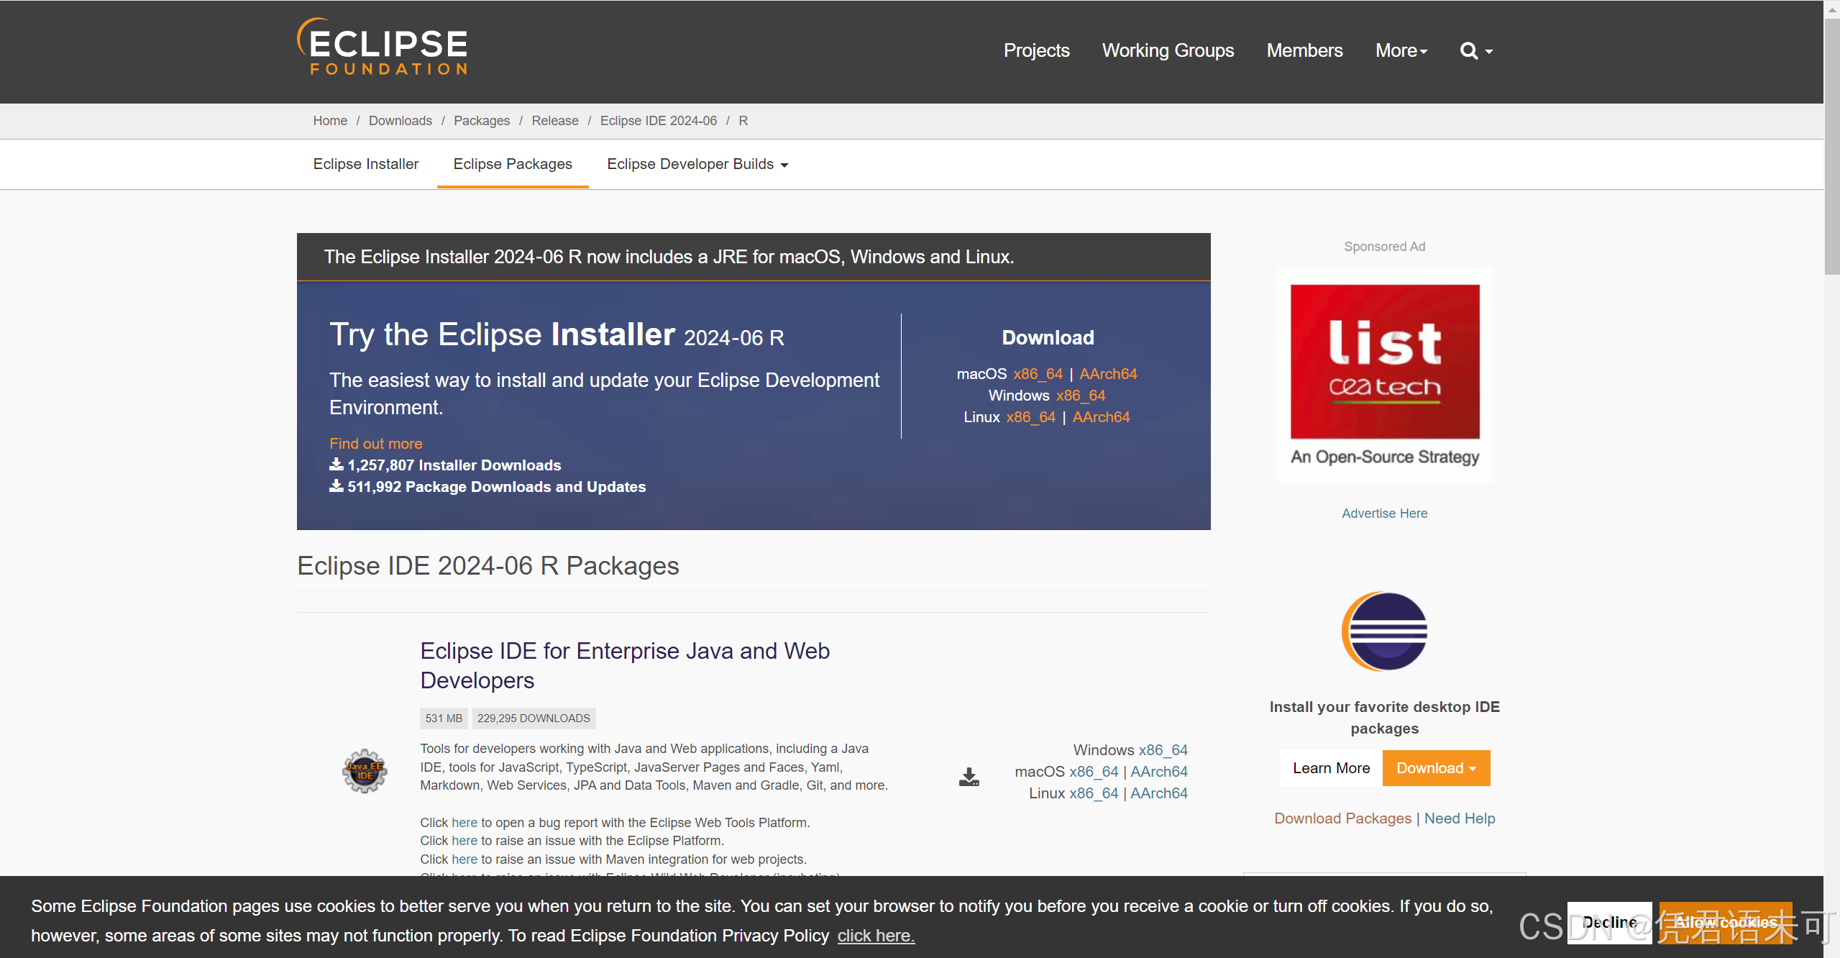Download Enterprise Java package for Linux x86_64
Screen dimensions: 1840x958
1094,793
